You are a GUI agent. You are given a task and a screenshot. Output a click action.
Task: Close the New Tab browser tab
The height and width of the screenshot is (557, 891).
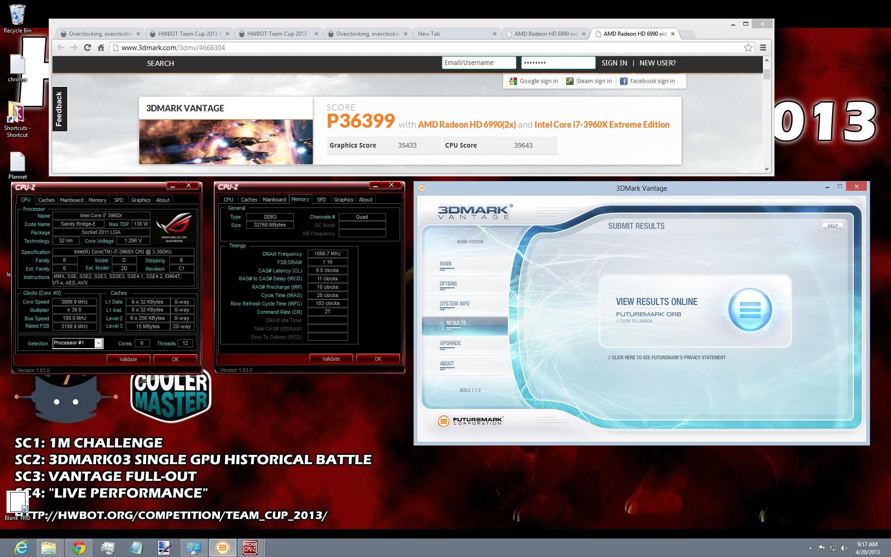click(x=494, y=34)
